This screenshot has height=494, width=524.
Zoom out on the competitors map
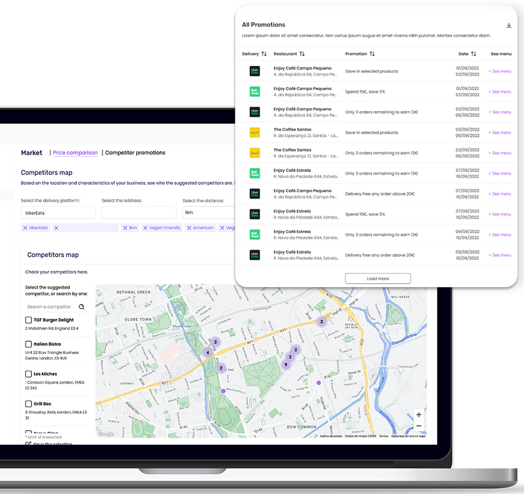(x=419, y=426)
